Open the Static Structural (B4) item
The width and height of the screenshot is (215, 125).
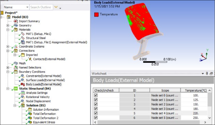[35, 88]
